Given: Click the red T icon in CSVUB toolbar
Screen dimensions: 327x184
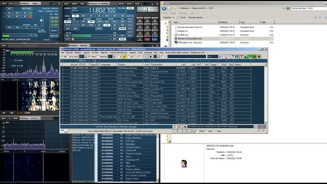Looking at the screenshot, I should pyautogui.click(x=241, y=57).
